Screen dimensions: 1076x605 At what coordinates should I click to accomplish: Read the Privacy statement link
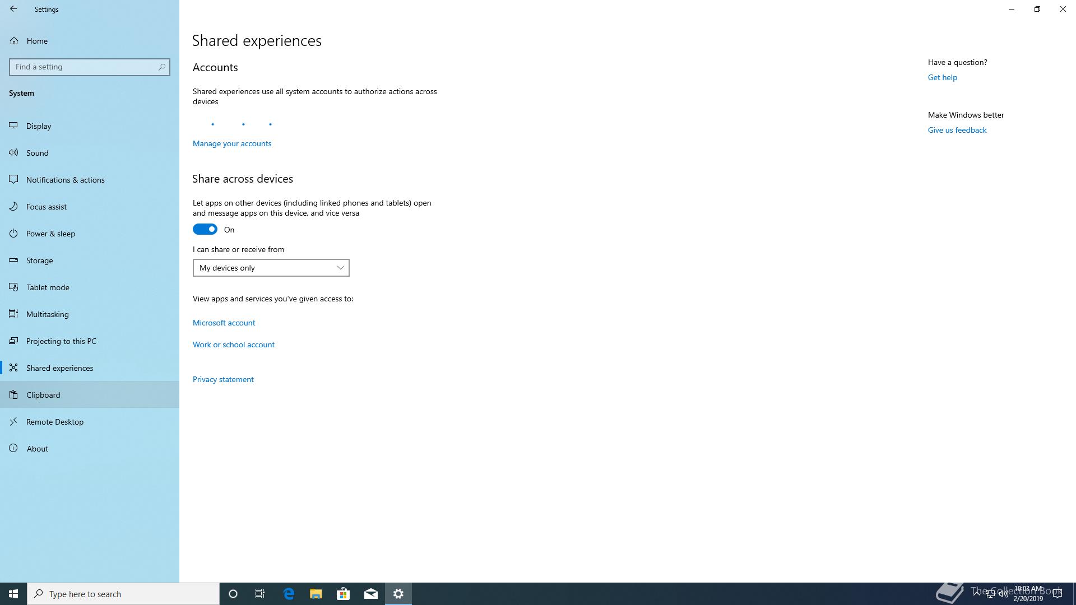point(223,379)
